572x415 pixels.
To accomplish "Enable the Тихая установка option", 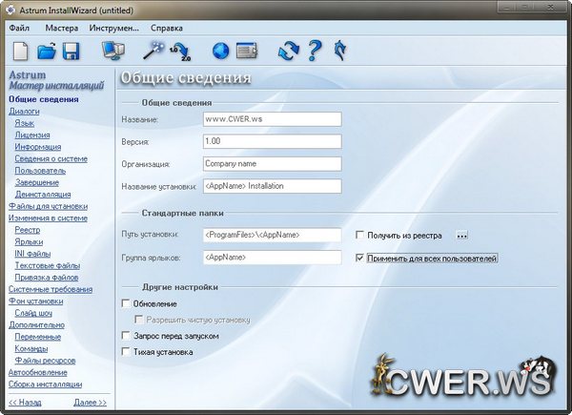I will 127,352.
